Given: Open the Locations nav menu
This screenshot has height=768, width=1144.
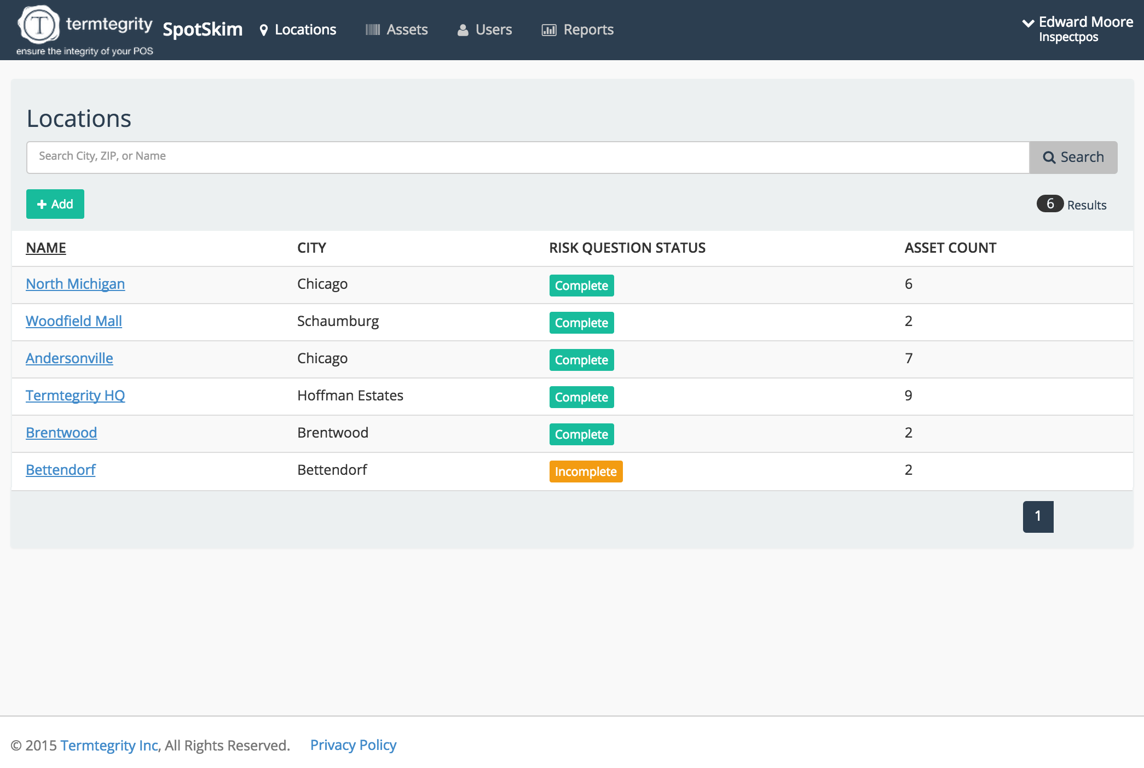Looking at the screenshot, I should 298,30.
